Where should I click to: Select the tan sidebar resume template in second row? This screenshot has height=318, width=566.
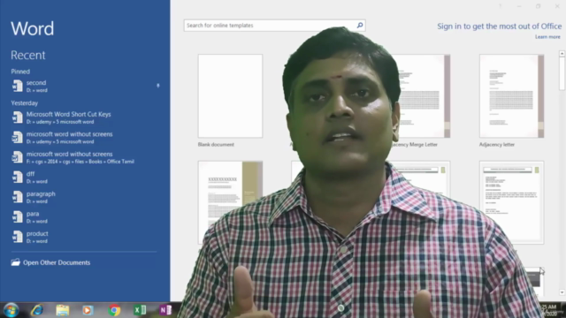(x=230, y=202)
